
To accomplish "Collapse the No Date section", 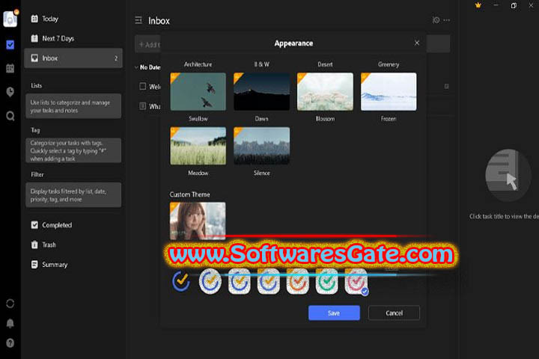I will (x=136, y=67).
